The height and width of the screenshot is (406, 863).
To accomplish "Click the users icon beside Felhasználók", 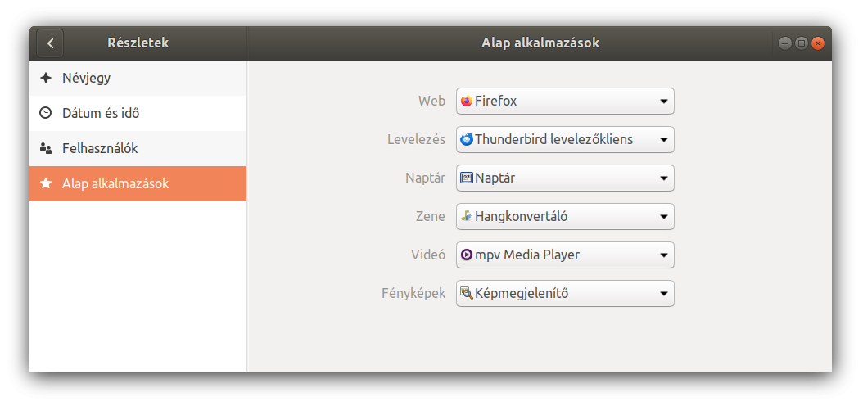I will (x=46, y=148).
